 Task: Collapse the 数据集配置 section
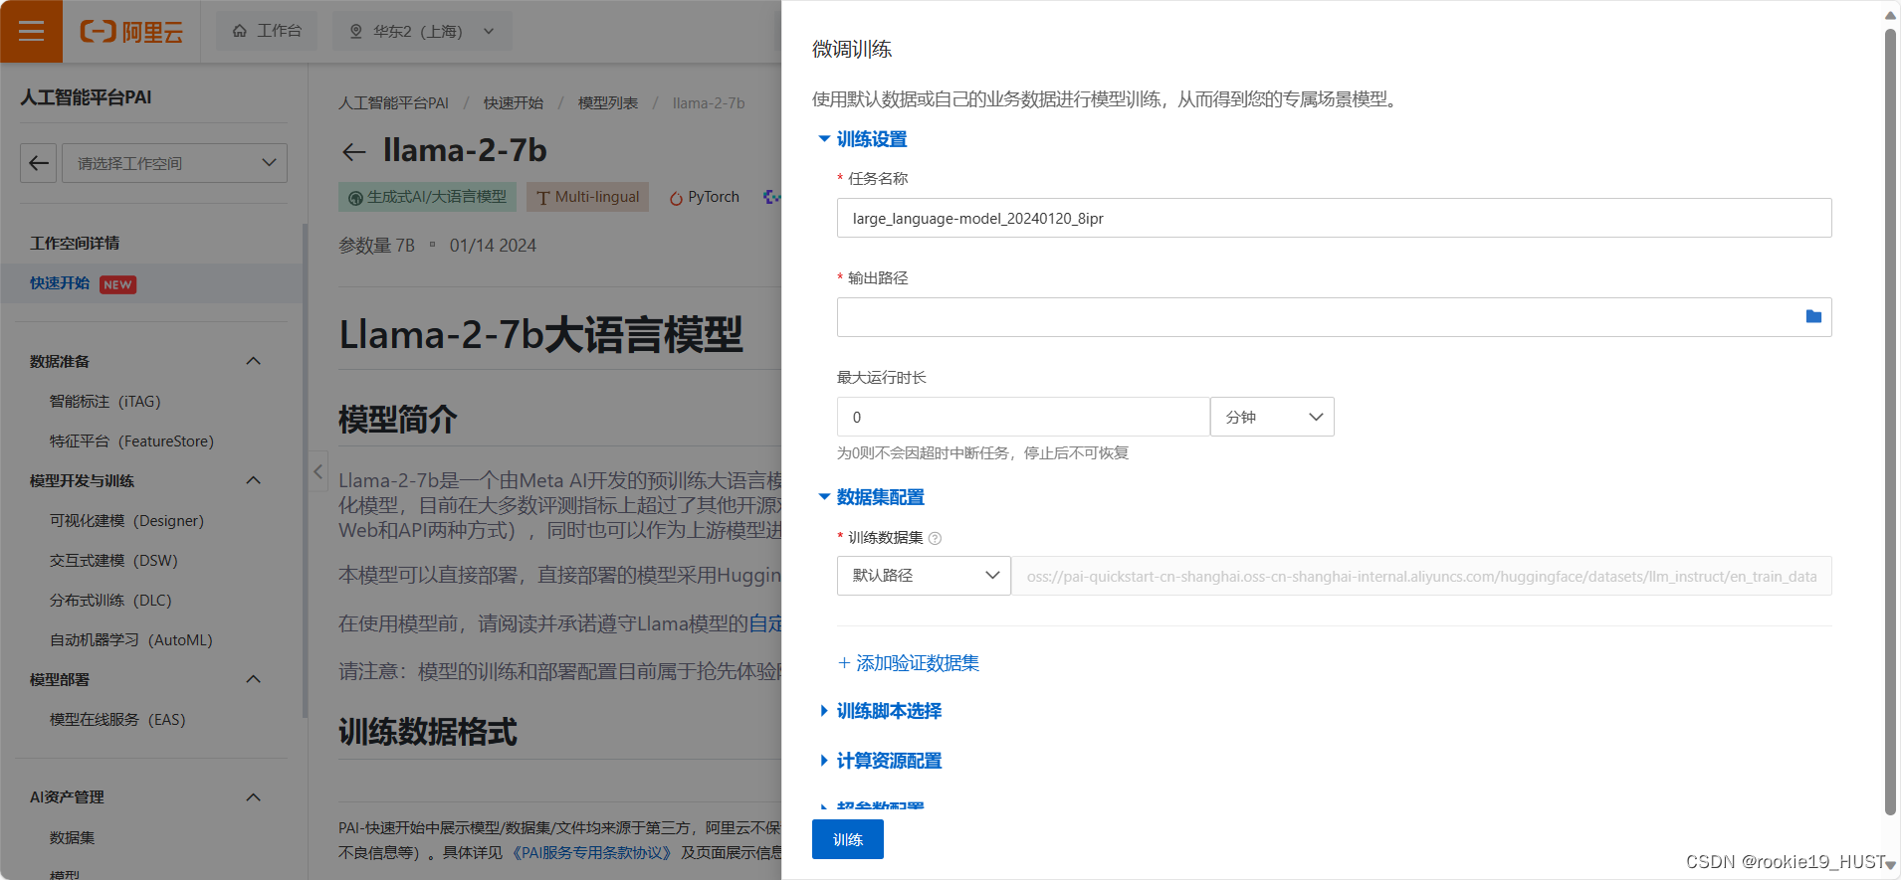click(x=871, y=497)
